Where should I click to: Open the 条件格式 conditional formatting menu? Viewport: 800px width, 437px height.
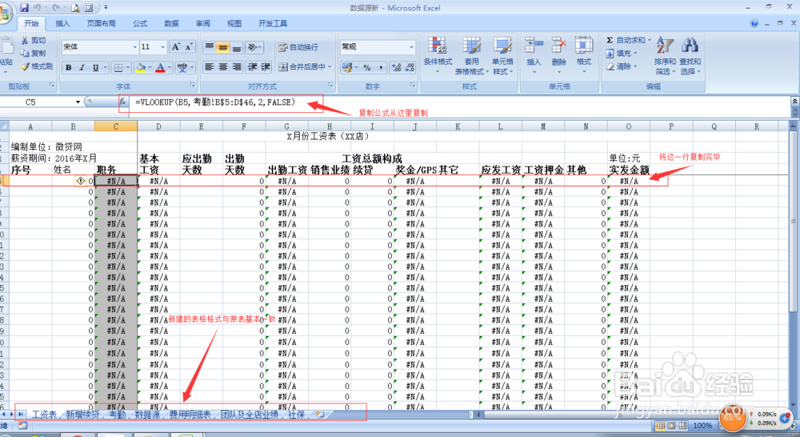pos(438,56)
